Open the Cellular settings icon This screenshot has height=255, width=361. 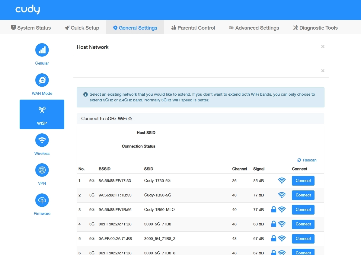pos(42,50)
